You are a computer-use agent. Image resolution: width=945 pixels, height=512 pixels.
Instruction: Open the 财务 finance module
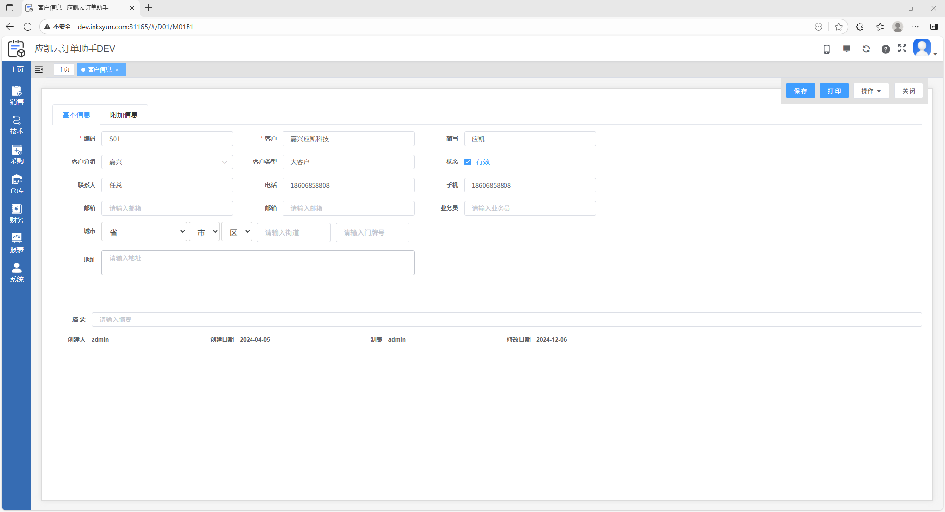point(17,214)
